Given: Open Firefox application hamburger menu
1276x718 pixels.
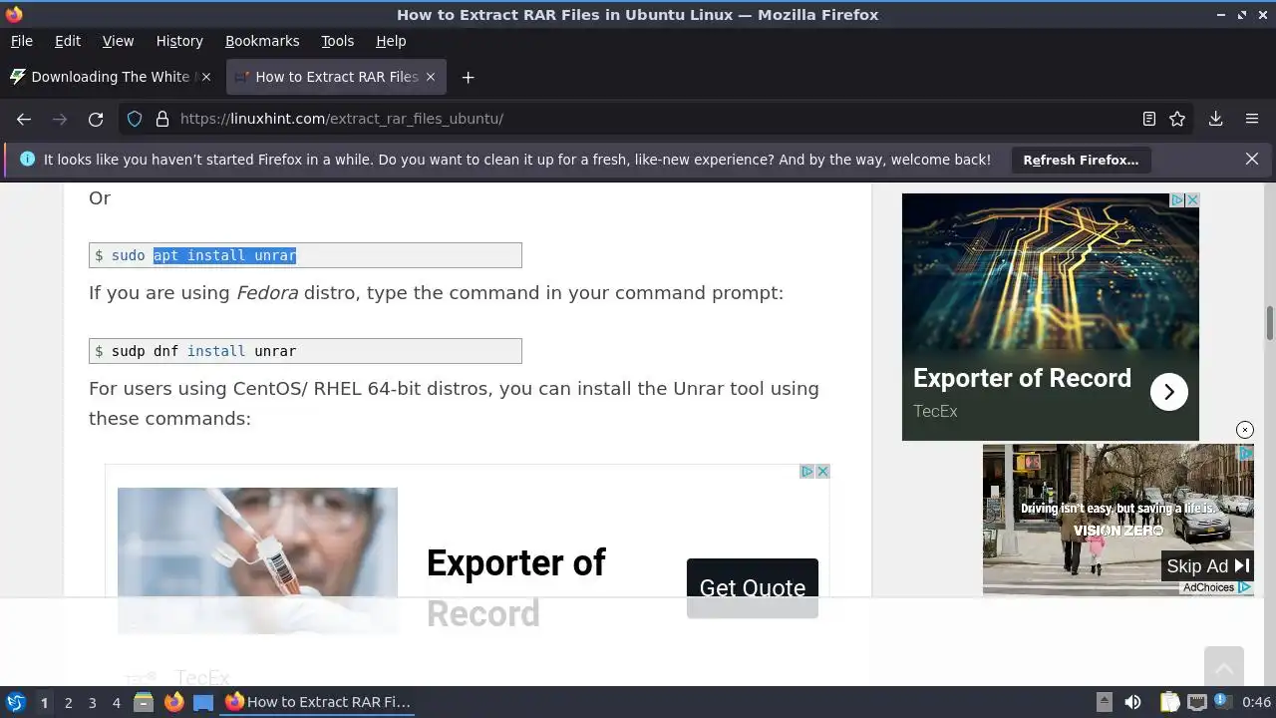Looking at the screenshot, I should 1252,119.
